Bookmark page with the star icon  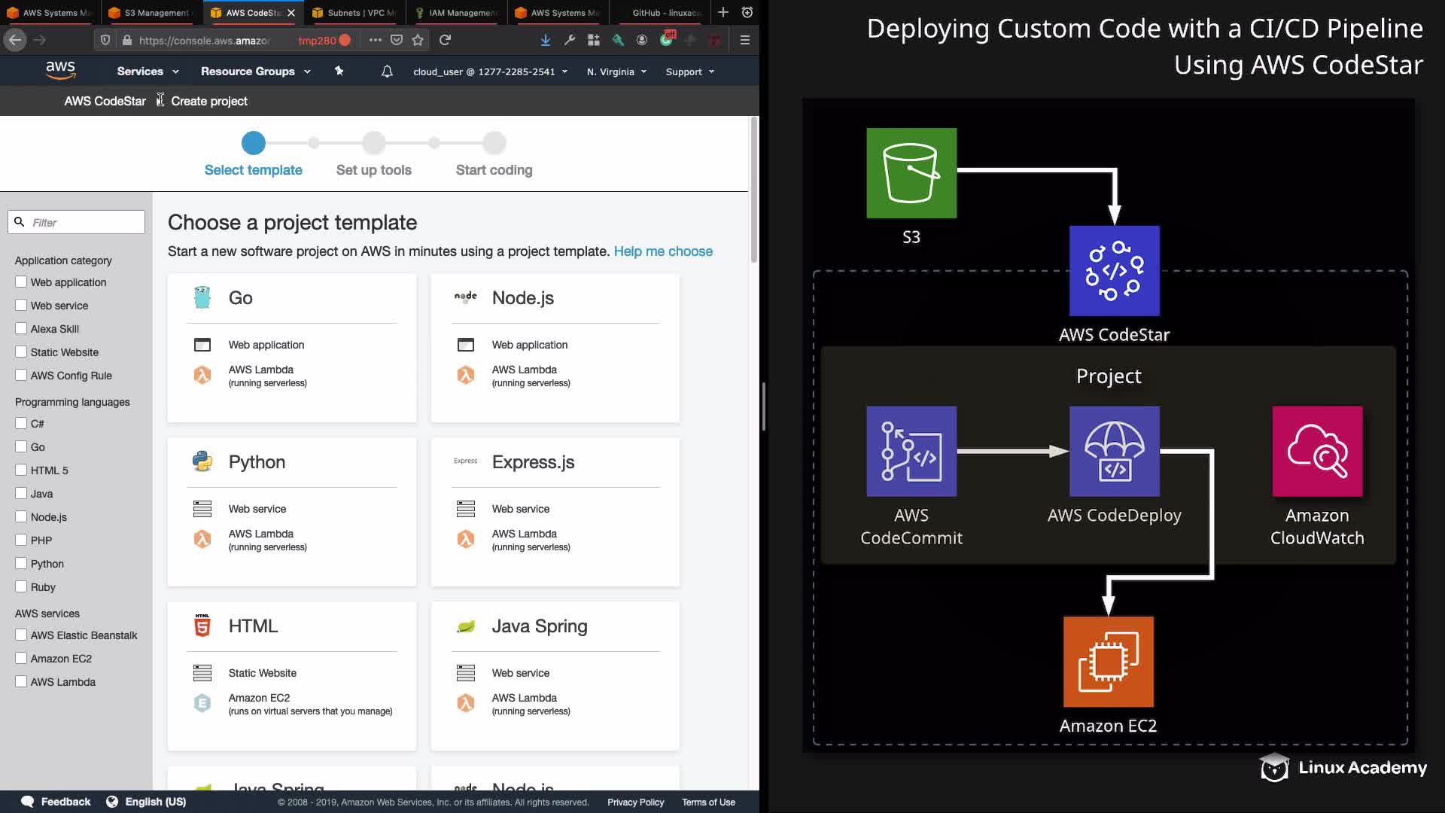click(418, 40)
